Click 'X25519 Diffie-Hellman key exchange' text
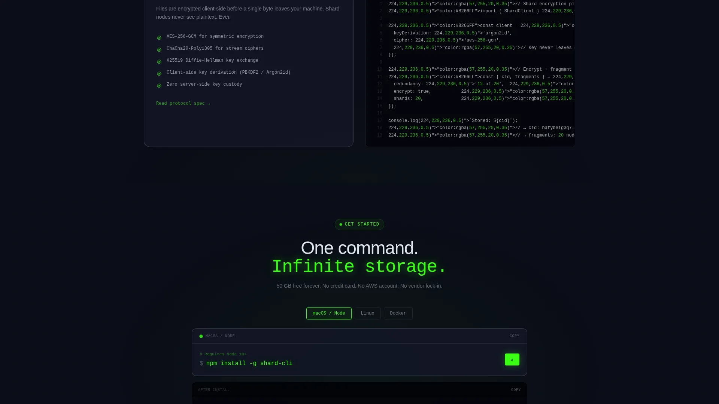The width and height of the screenshot is (719, 404). 212,61
